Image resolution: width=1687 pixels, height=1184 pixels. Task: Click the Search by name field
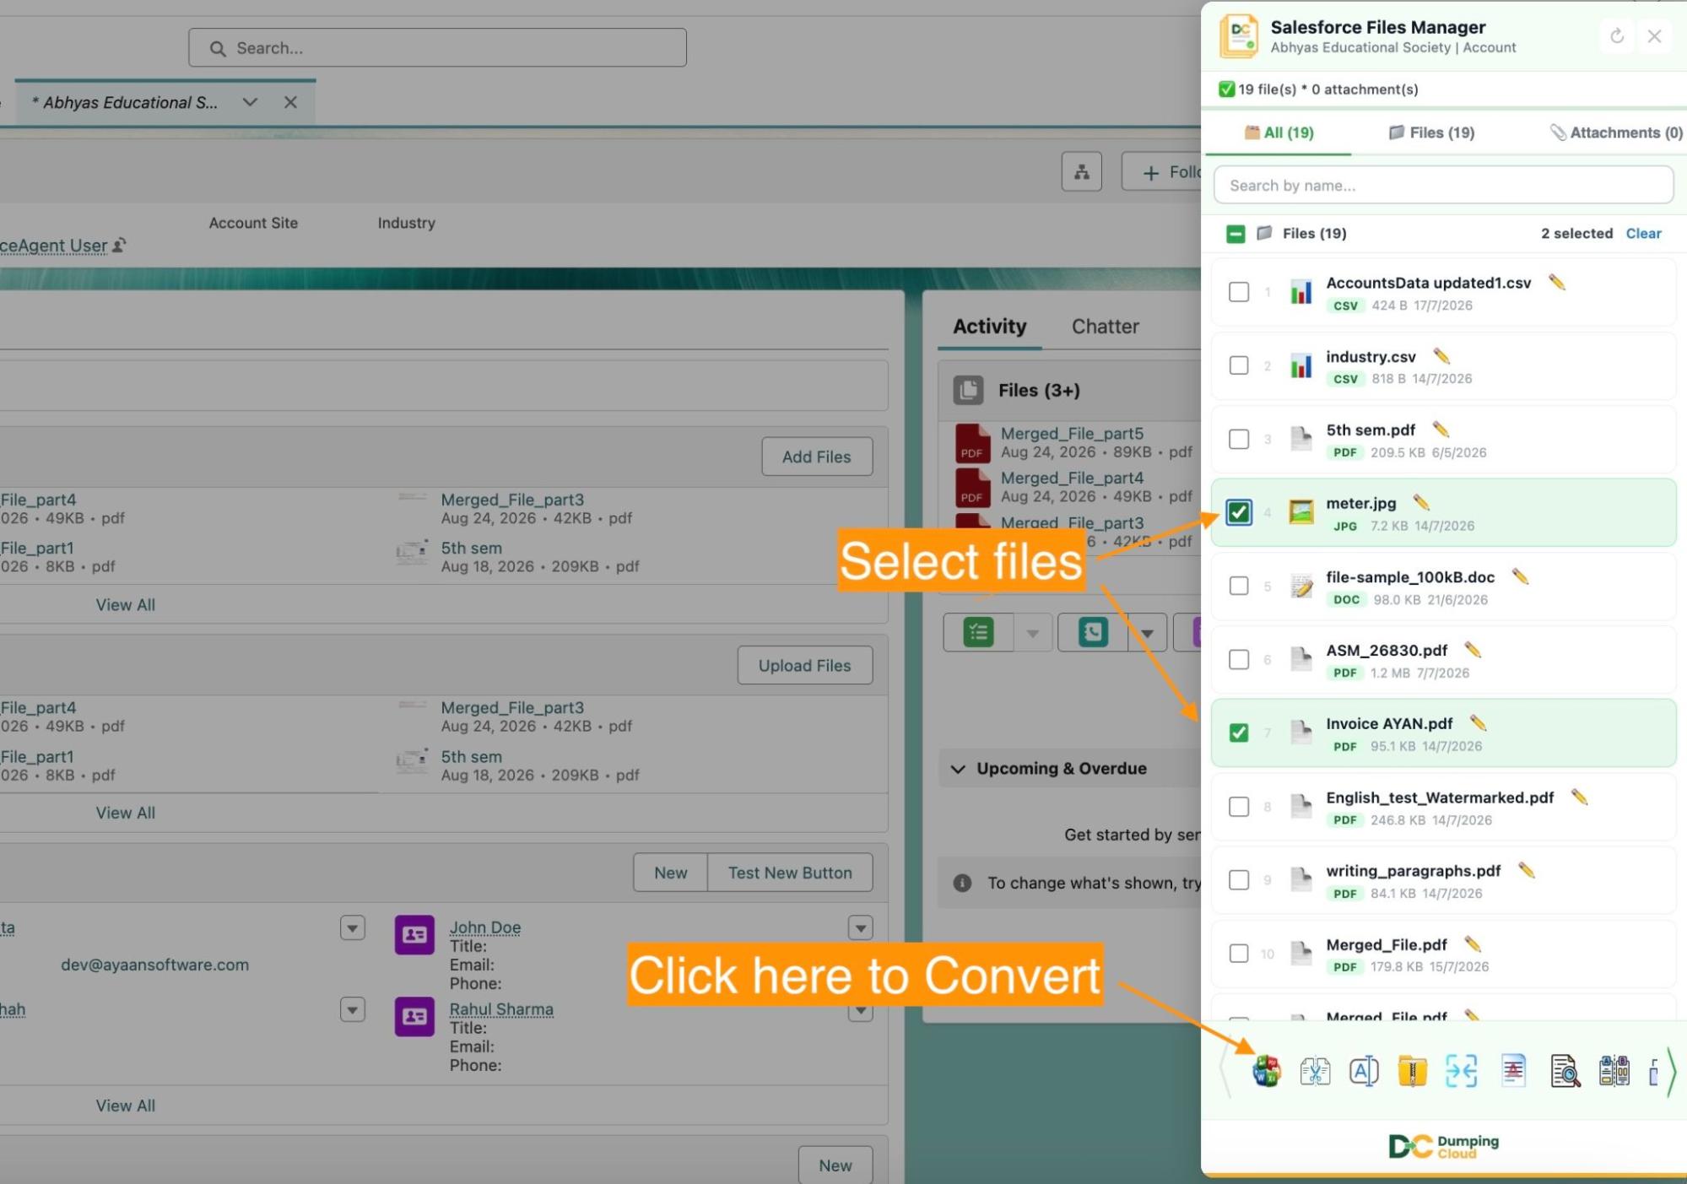[1443, 186]
